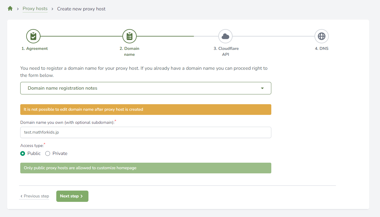
Task: Switch to '4. DNS' step label
Action: click(x=322, y=48)
